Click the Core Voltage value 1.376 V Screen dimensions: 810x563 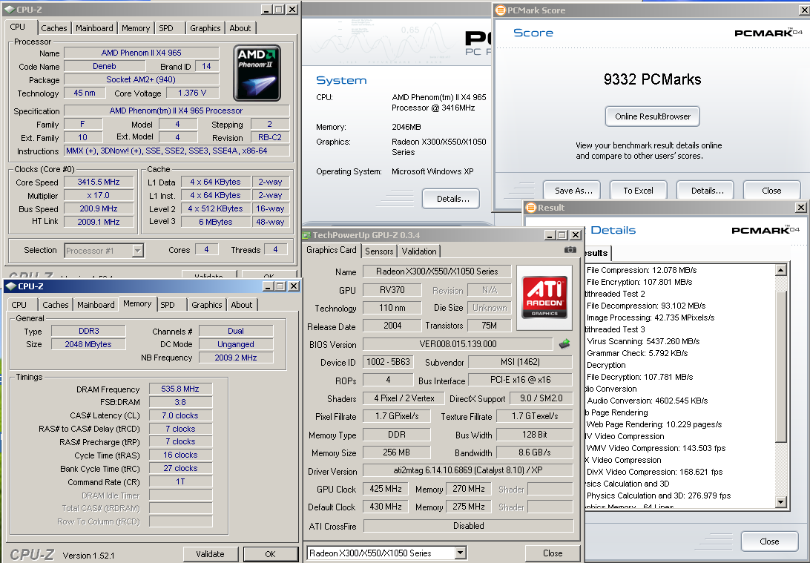[x=191, y=93]
